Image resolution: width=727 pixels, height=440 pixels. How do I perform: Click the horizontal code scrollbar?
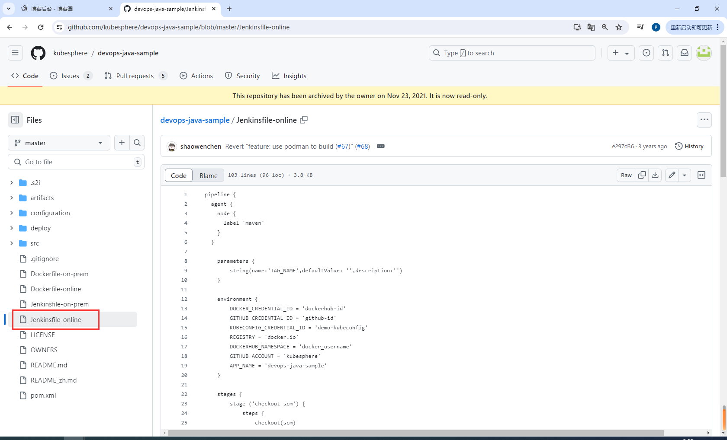coord(416,433)
